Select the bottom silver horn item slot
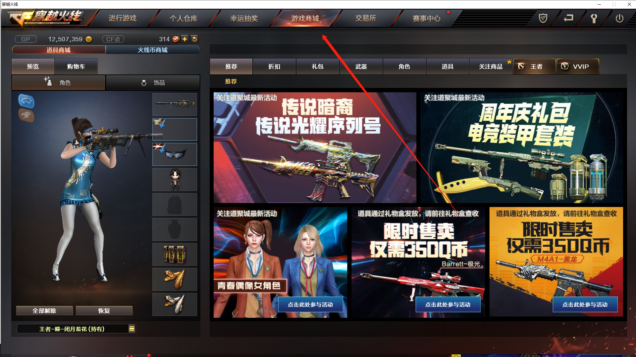 (x=175, y=304)
